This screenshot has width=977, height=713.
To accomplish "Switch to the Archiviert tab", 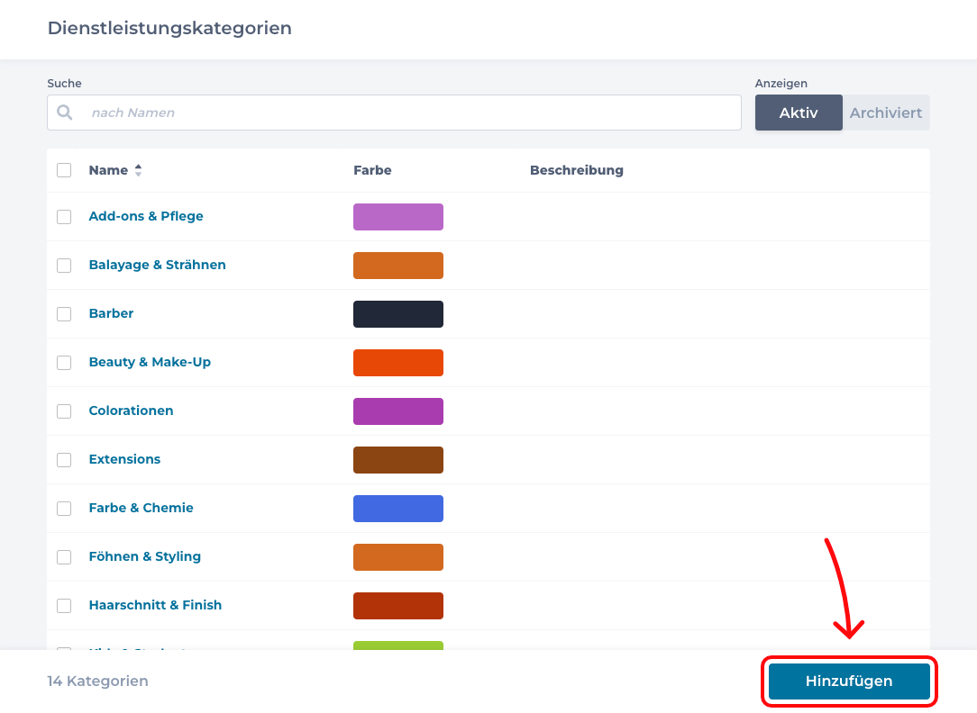I will [885, 113].
